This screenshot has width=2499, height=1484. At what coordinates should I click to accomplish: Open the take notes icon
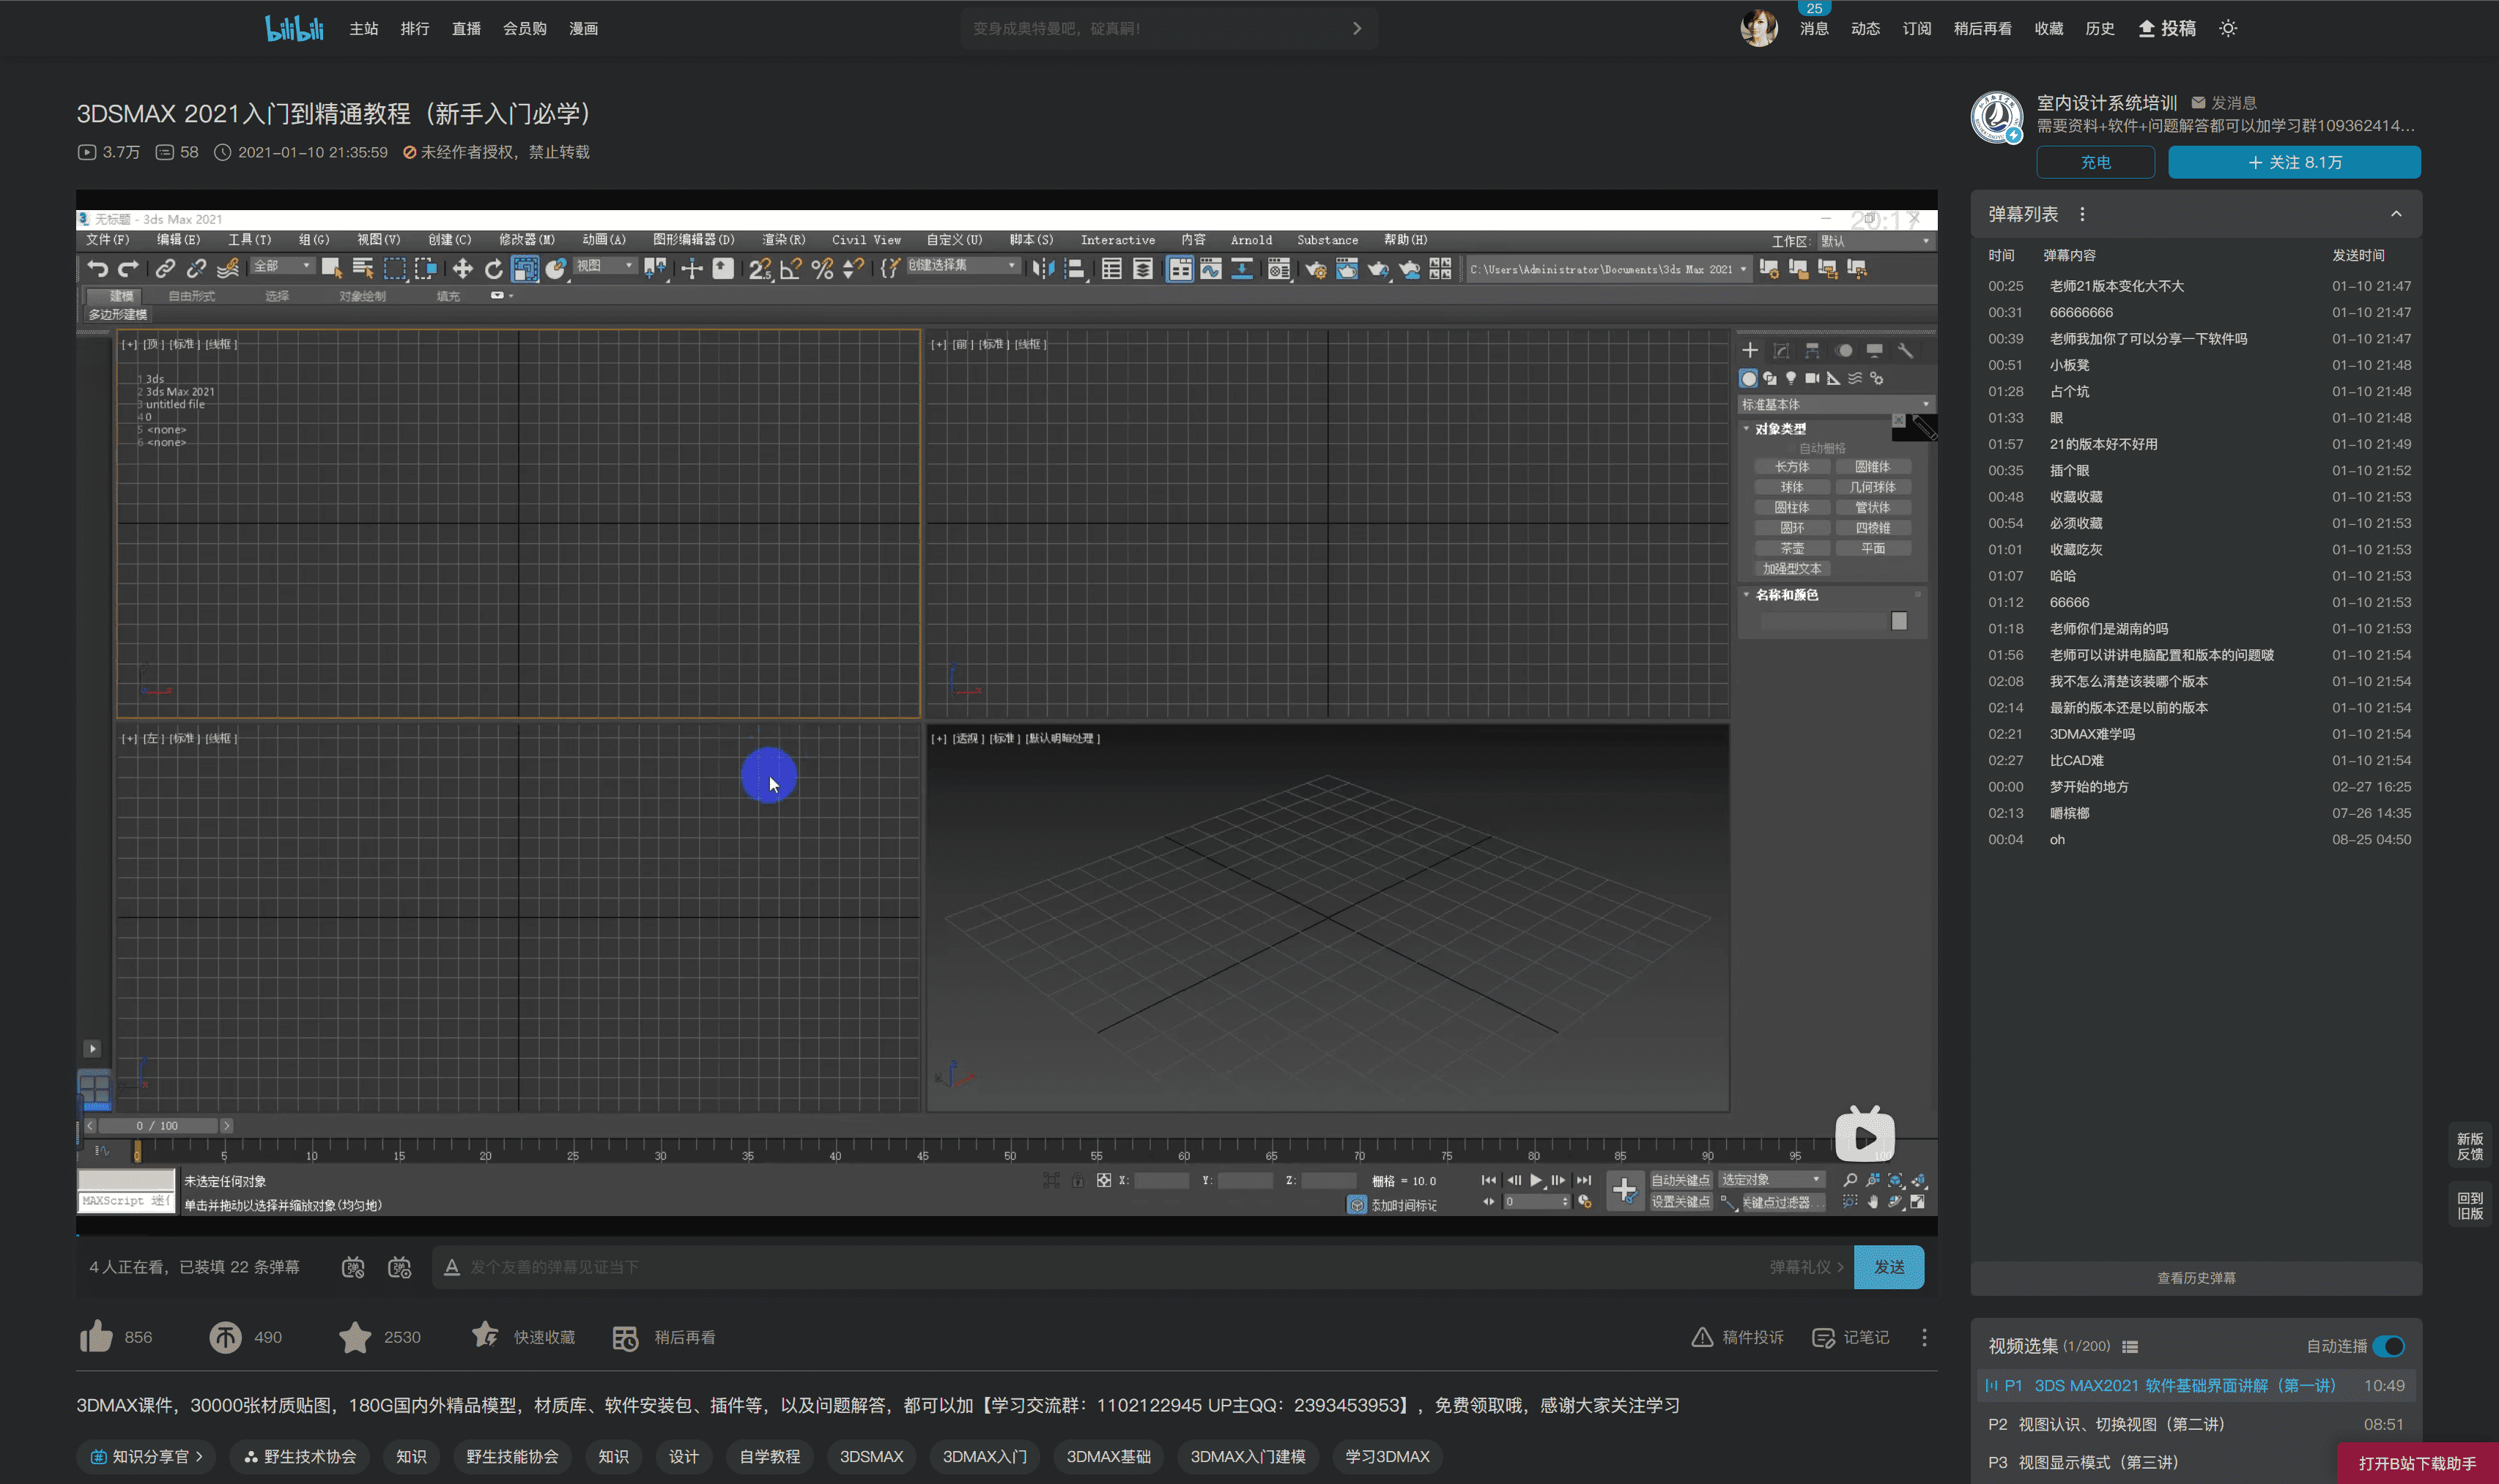1823,1338
